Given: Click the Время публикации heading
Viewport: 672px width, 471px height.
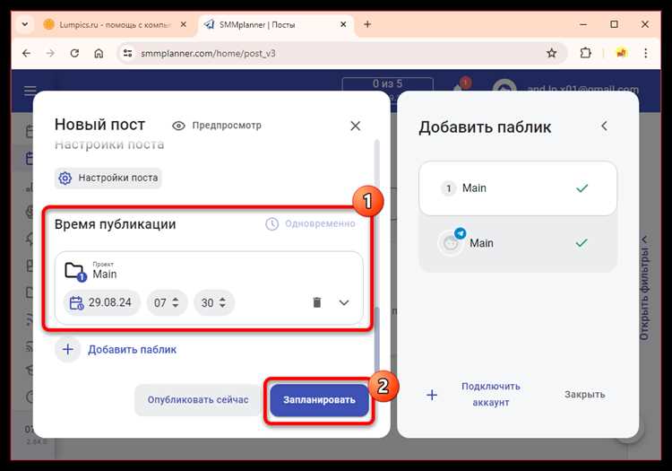Looking at the screenshot, I should (x=116, y=224).
